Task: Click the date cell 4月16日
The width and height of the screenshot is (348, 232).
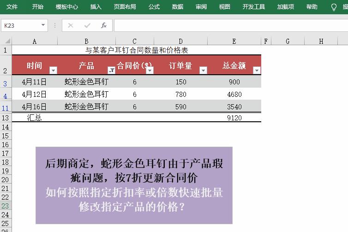Action: [35, 107]
